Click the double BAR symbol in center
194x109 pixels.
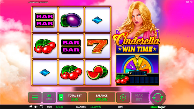(x=71, y=46)
